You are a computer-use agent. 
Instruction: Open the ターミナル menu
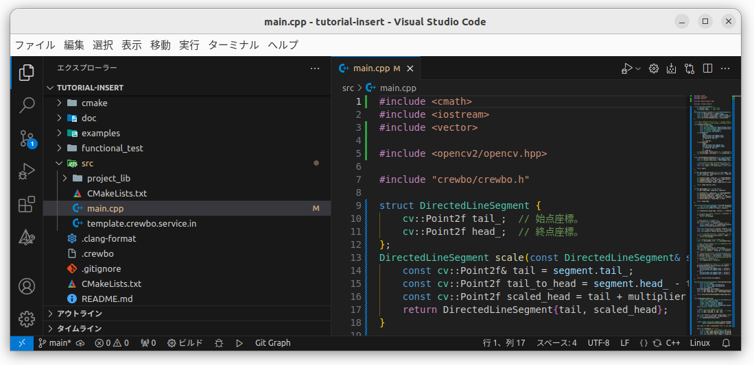click(x=234, y=45)
